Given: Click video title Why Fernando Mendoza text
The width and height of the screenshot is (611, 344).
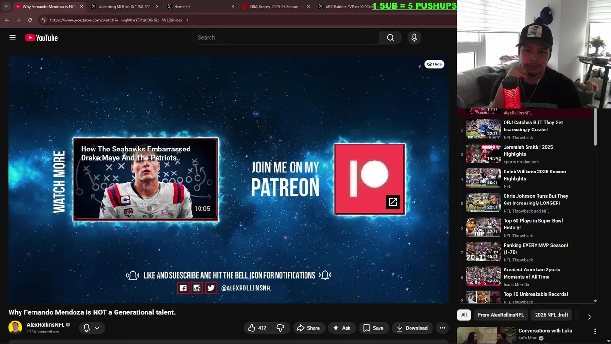Looking at the screenshot, I should pos(92,312).
